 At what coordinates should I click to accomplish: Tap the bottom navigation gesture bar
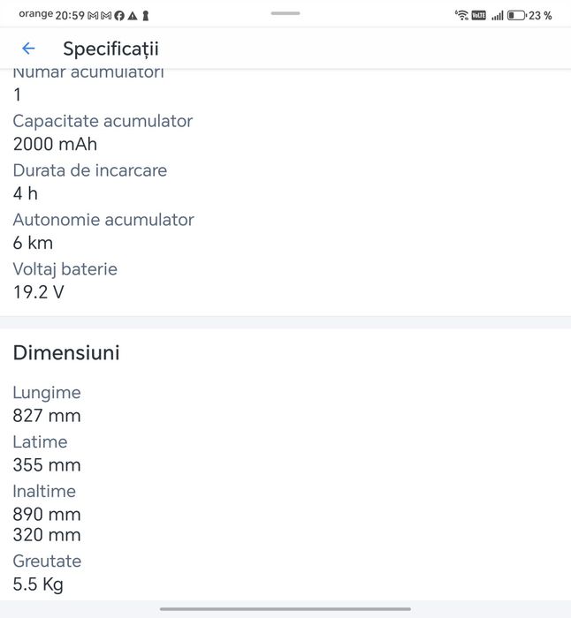coord(285,609)
